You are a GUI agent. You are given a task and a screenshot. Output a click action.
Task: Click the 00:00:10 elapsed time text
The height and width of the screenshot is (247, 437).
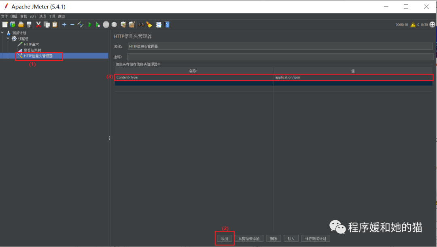[x=402, y=25]
